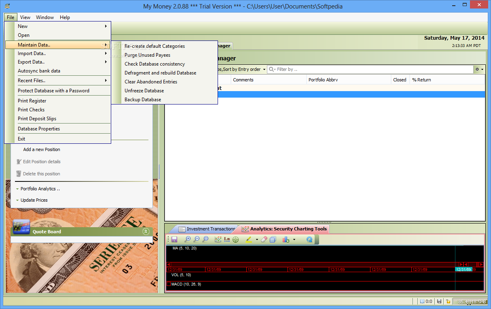
Task: Open Import Data submenu
Action: pos(58,53)
